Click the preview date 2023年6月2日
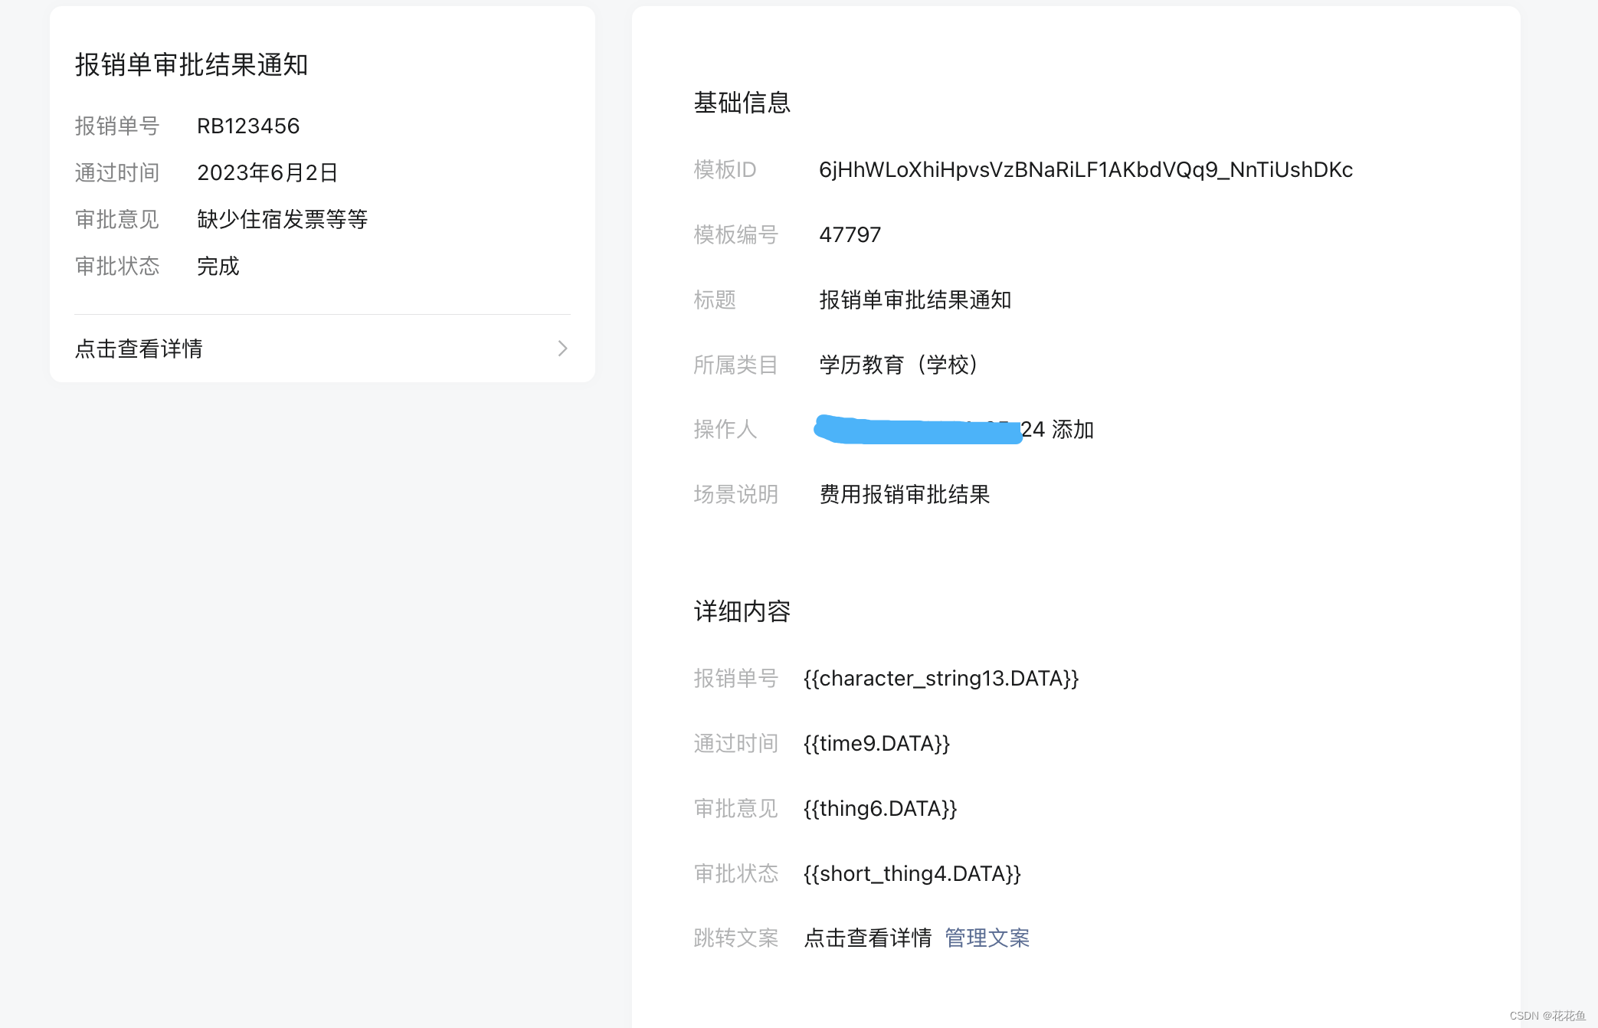The height and width of the screenshot is (1028, 1598). pos(267,172)
